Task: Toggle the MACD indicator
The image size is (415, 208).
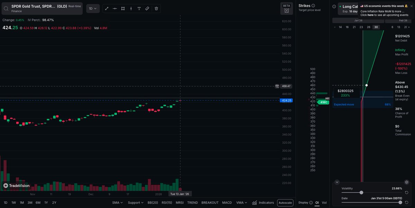Action: [x=227, y=203]
